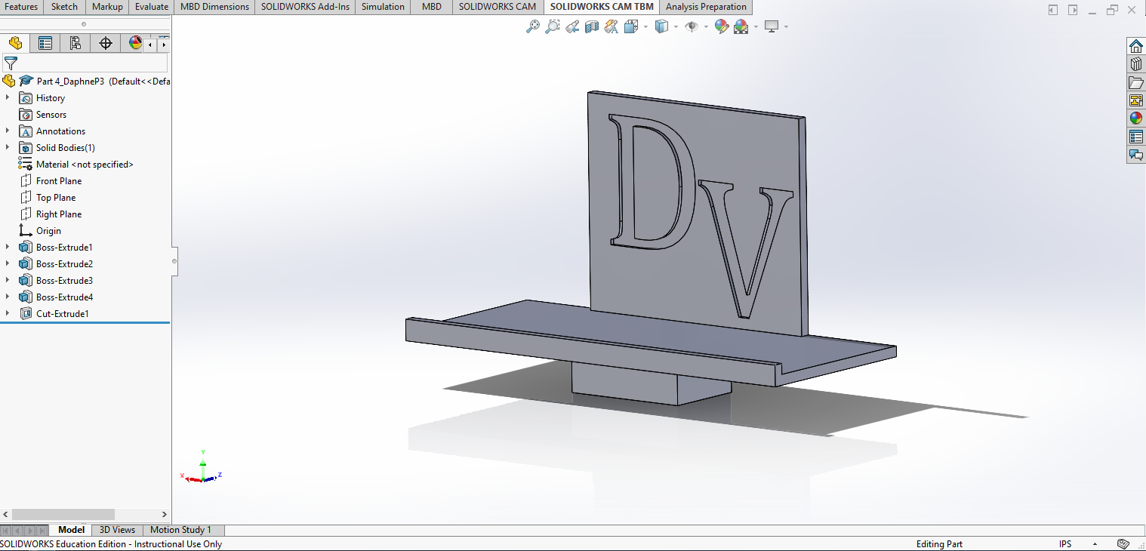Open the File Explorer task pane tab
The width and height of the screenshot is (1146, 551).
(1135, 83)
